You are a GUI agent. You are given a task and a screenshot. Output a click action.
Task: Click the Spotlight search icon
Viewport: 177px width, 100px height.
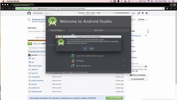click(x=169, y=1)
